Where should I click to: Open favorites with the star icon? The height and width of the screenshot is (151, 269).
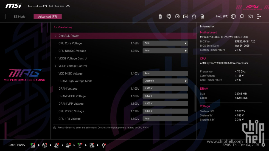click(x=194, y=16)
